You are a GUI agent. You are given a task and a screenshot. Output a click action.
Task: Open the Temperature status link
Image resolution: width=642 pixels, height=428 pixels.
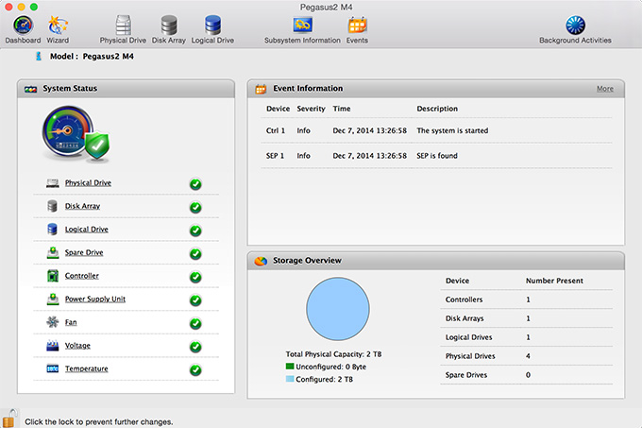tap(87, 368)
